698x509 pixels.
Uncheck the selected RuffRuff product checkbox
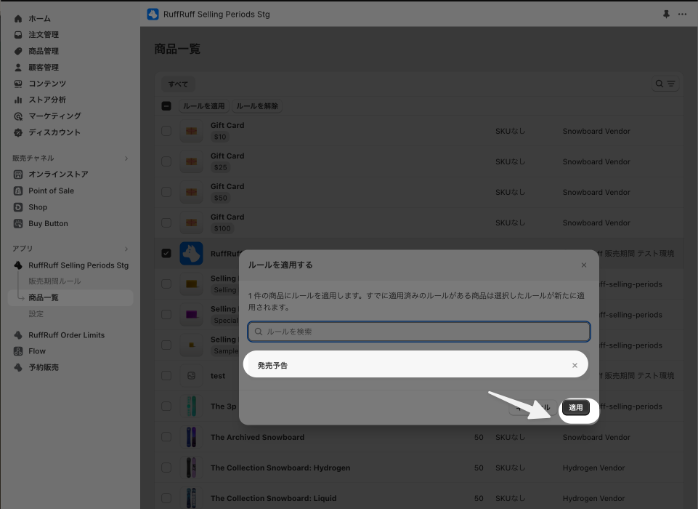[166, 253]
